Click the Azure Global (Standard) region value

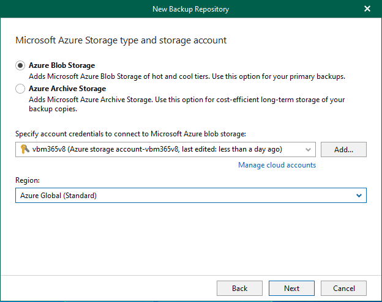58,196
